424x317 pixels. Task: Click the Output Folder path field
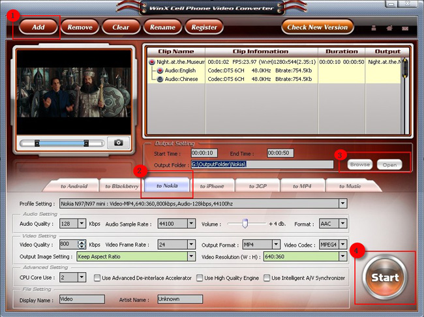point(261,164)
